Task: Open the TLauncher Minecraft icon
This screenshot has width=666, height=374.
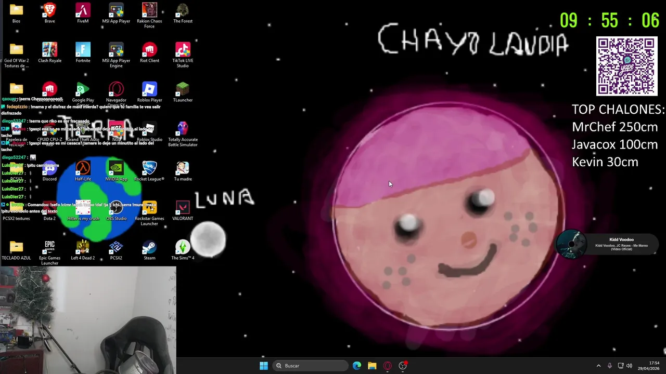Action: pyautogui.click(x=183, y=92)
